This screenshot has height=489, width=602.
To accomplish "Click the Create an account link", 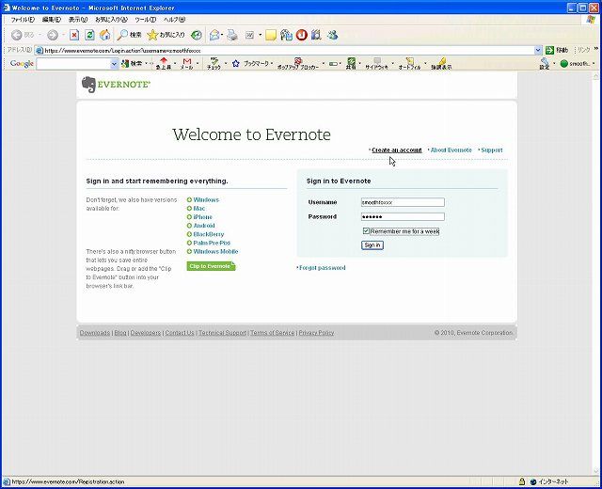I will coord(397,150).
